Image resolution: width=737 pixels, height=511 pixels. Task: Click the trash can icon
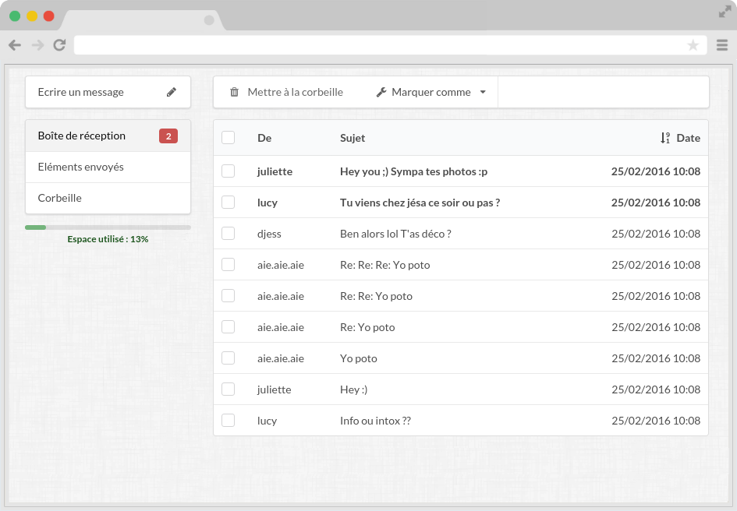pyautogui.click(x=234, y=92)
